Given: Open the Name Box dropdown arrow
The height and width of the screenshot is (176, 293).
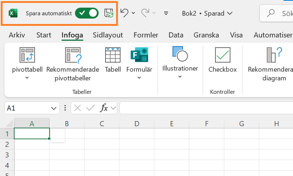Looking at the screenshot, I should point(54,108).
